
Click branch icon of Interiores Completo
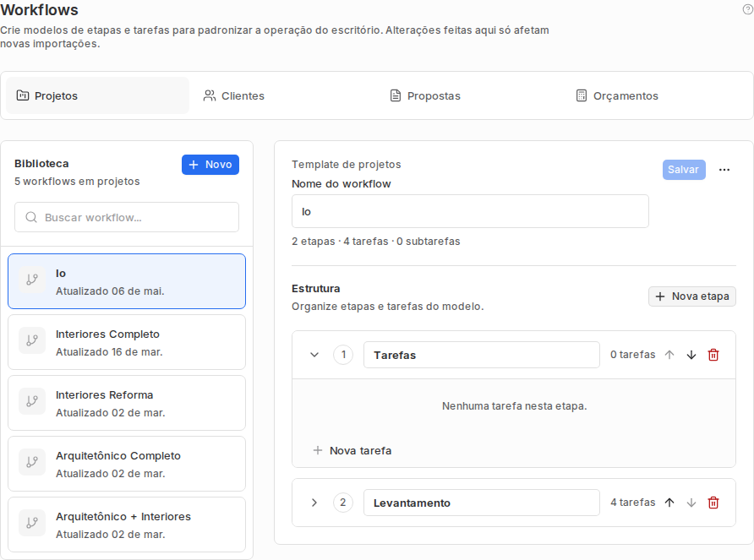32,340
